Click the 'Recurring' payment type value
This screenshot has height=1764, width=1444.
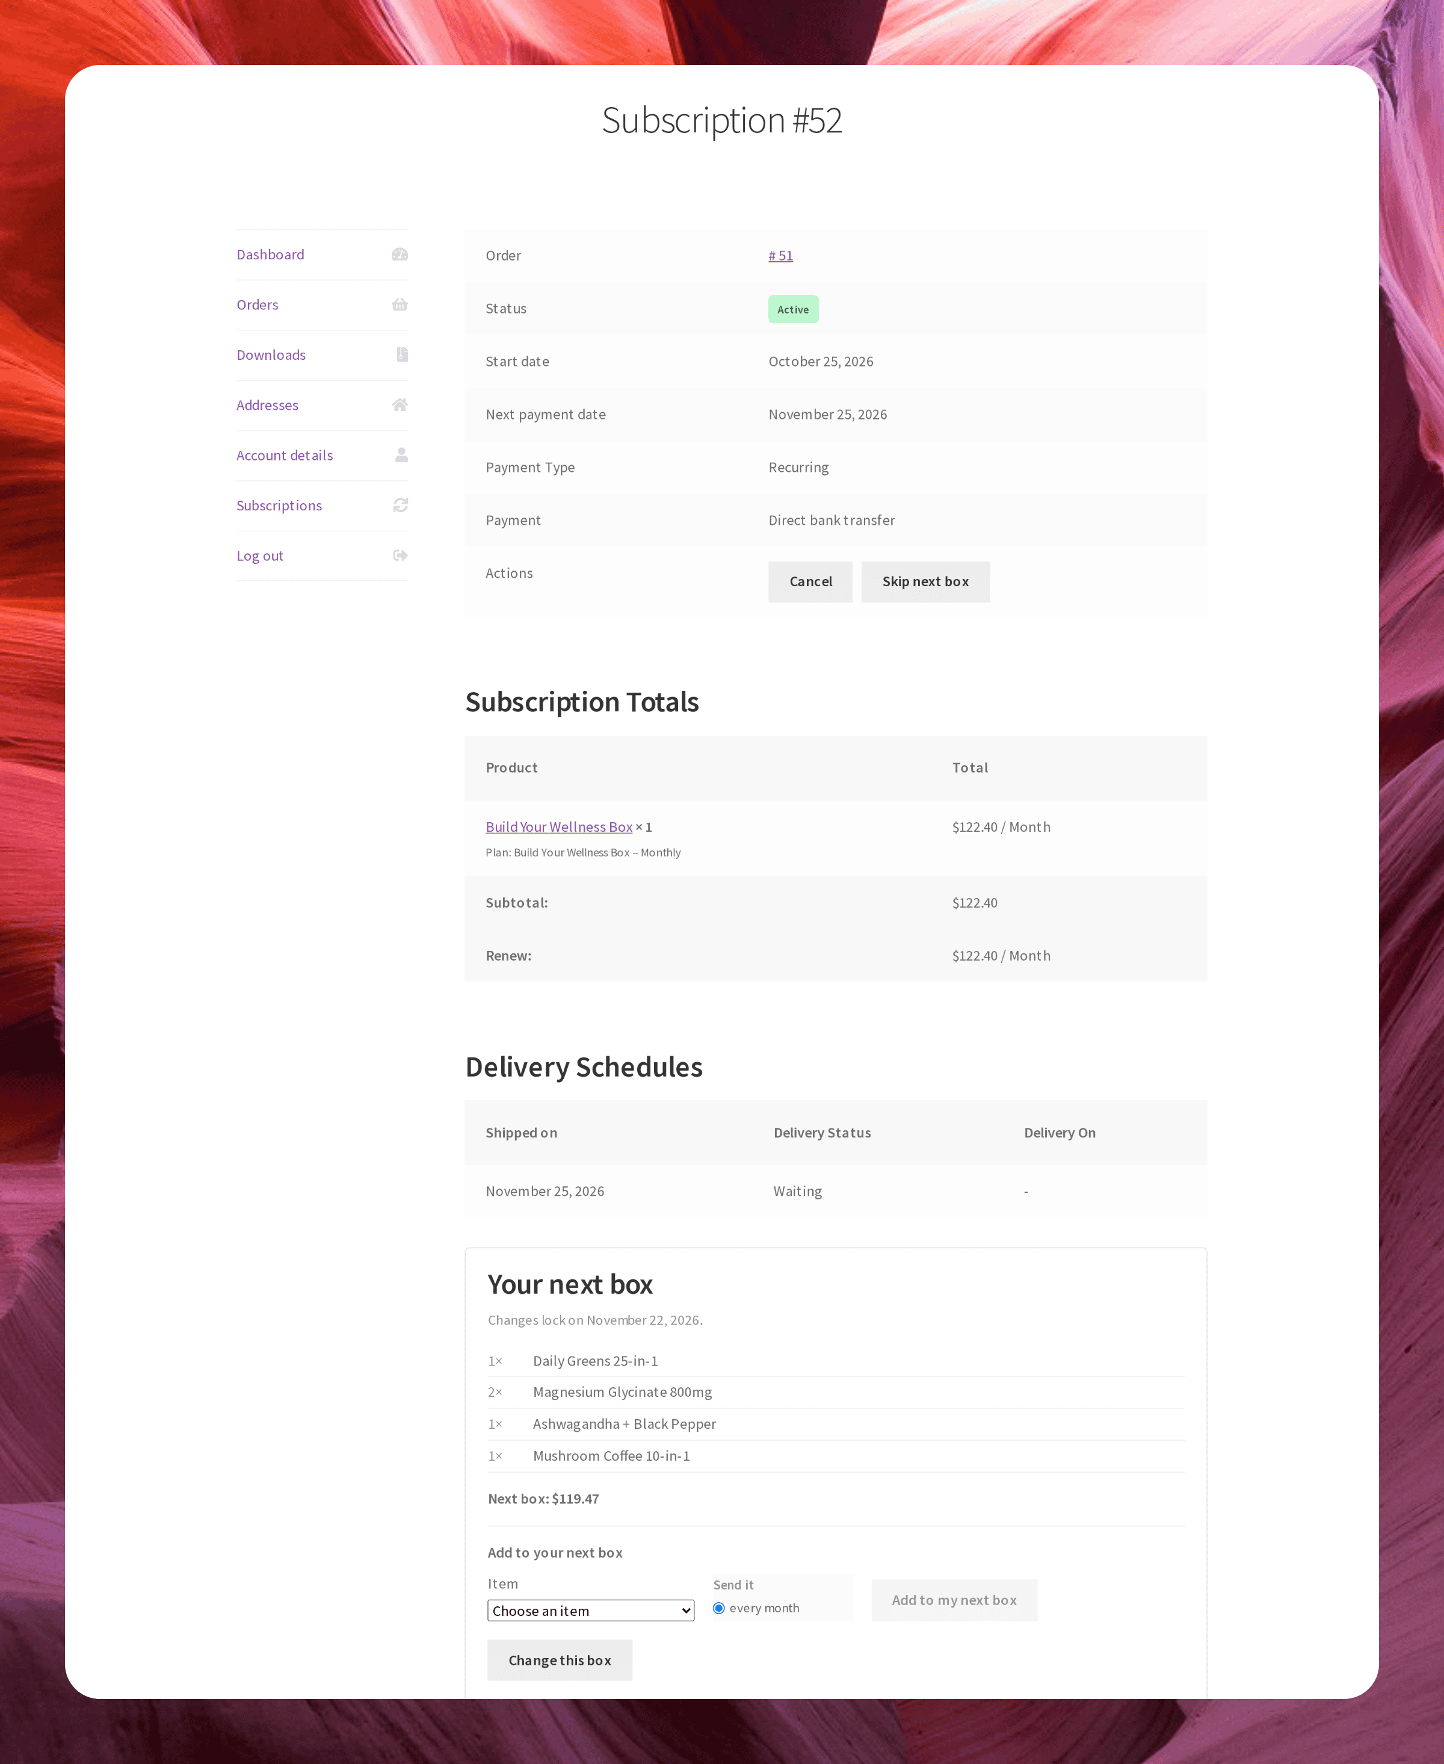click(x=798, y=468)
